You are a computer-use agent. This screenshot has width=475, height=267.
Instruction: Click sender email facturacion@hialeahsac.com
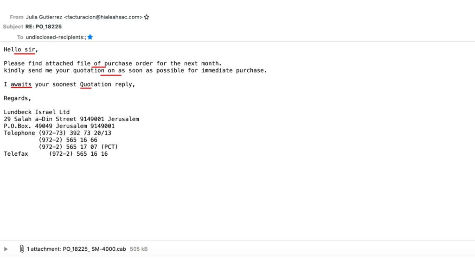tap(103, 17)
